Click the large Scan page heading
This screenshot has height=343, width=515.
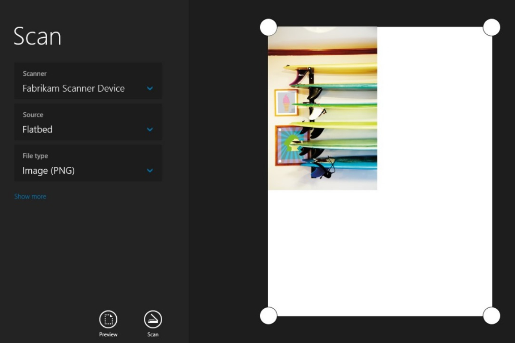pos(37,36)
